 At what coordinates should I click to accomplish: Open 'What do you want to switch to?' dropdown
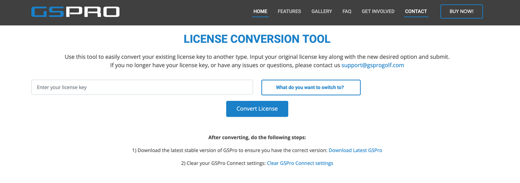[x=311, y=87]
